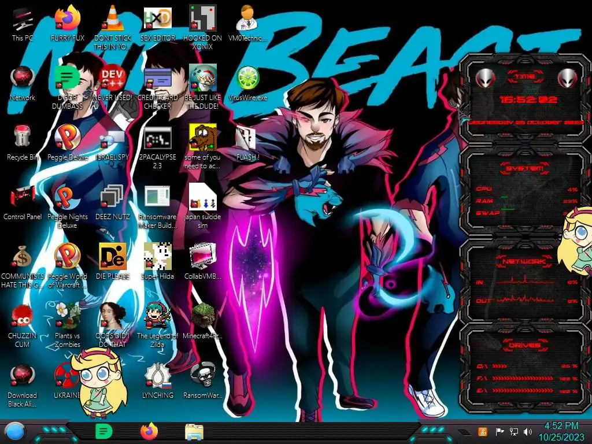Launch the green chat app from the taskbar
The width and height of the screenshot is (592, 444).
[x=103, y=431]
